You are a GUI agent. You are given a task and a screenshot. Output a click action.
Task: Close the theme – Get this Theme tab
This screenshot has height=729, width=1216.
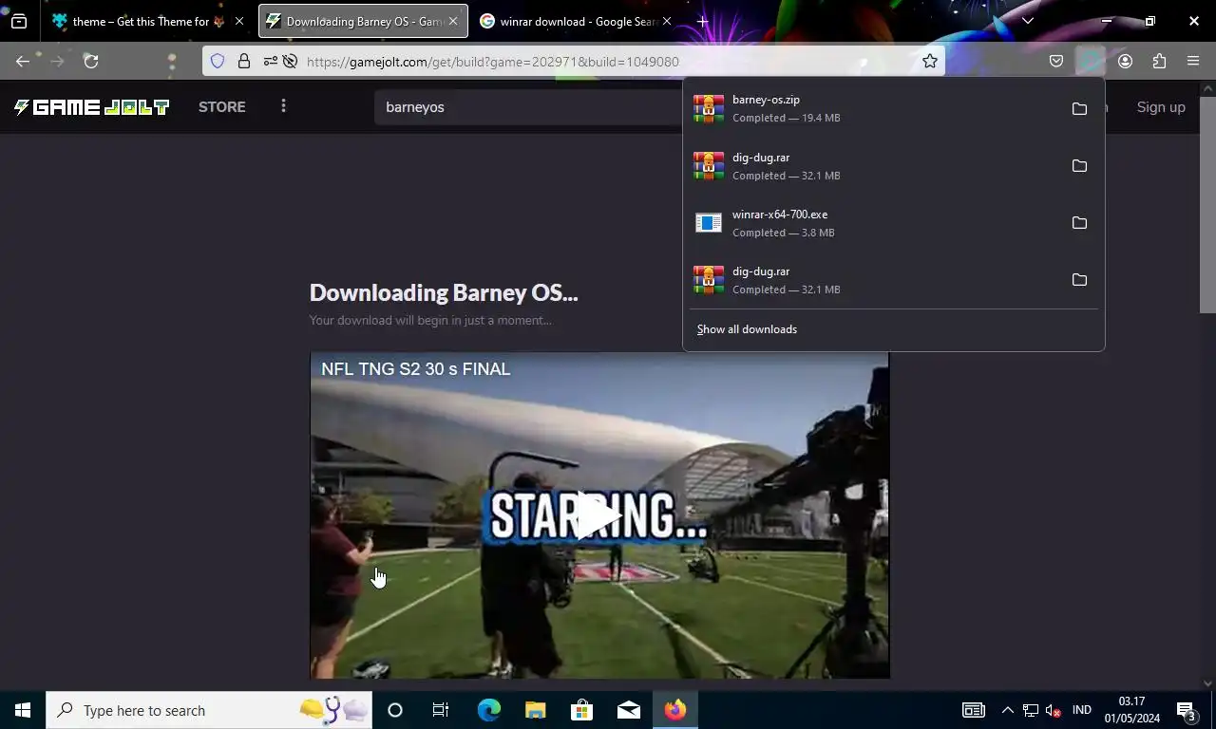(x=239, y=21)
